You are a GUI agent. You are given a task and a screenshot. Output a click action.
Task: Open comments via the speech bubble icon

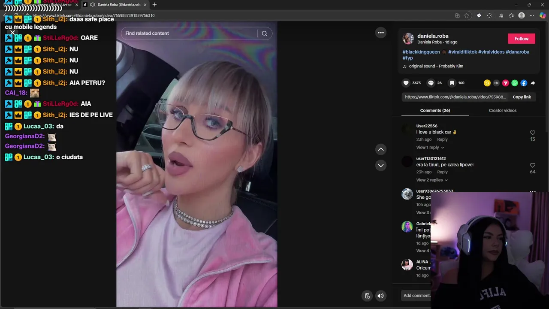[x=431, y=83]
